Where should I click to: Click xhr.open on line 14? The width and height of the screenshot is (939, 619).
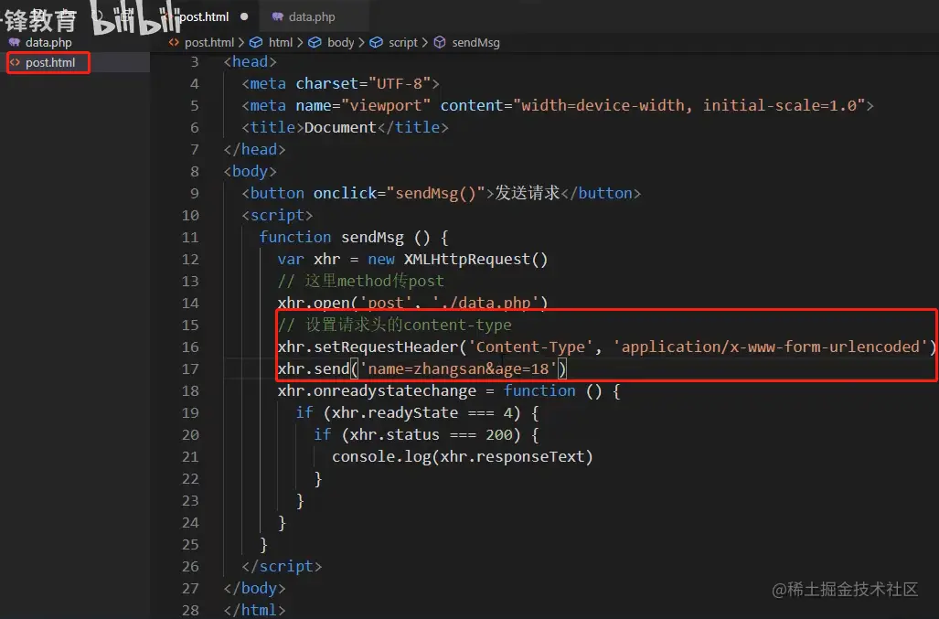314,303
